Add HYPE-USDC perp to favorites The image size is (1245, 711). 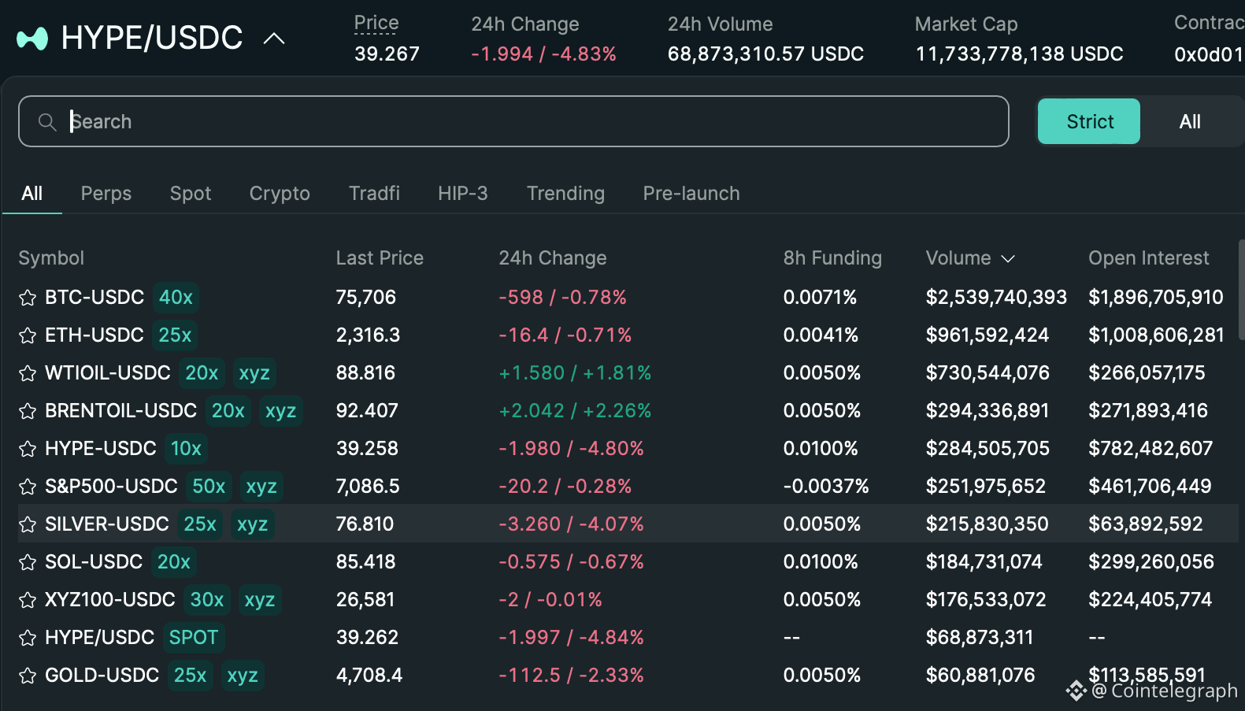28,449
